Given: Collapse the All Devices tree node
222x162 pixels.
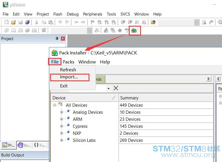Looking at the screenshot, I should pyautogui.click(x=55, y=105).
